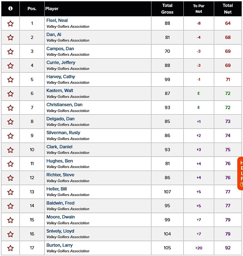Favorite Dwain Moore using the star
Viewport: 243px width, 256px height.
click(x=10, y=220)
